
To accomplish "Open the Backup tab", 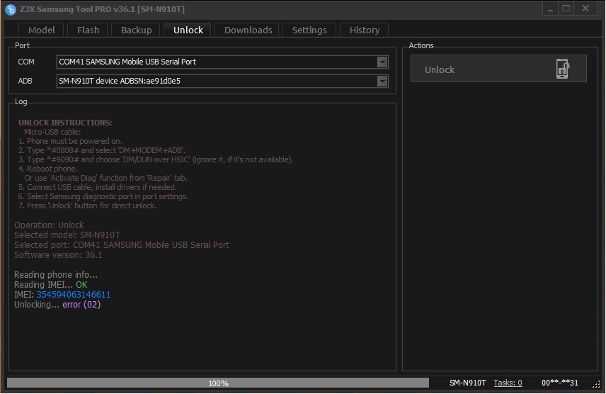I will (x=136, y=30).
